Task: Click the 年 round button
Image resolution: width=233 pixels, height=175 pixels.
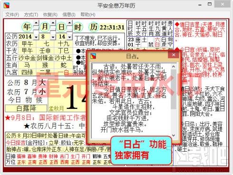Action: point(27,27)
